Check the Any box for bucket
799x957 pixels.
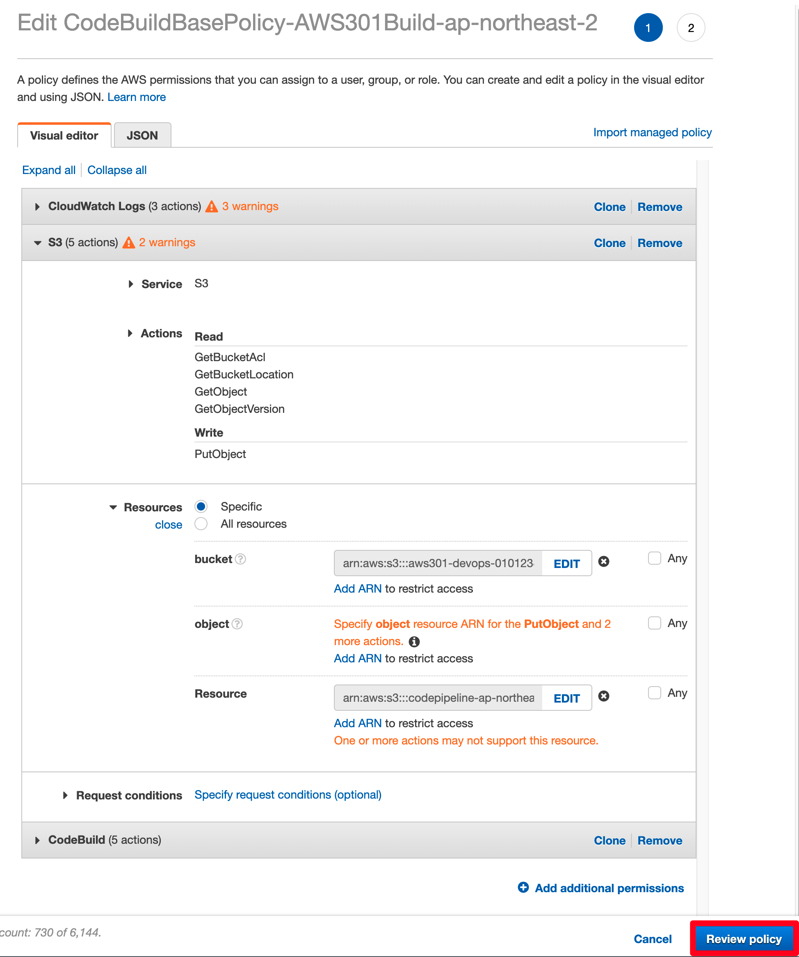click(655, 558)
